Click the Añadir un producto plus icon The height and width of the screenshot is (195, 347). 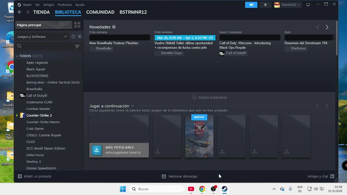20,176
